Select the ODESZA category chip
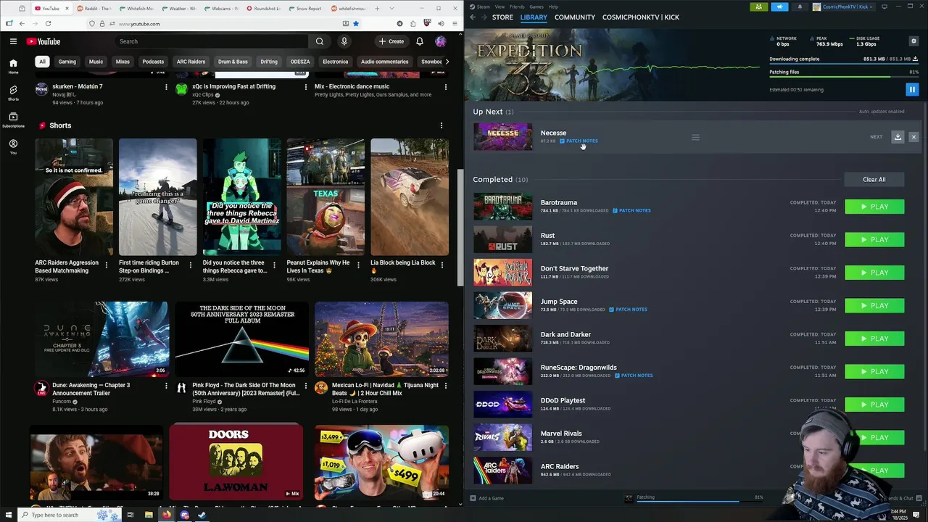 [300, 62]
